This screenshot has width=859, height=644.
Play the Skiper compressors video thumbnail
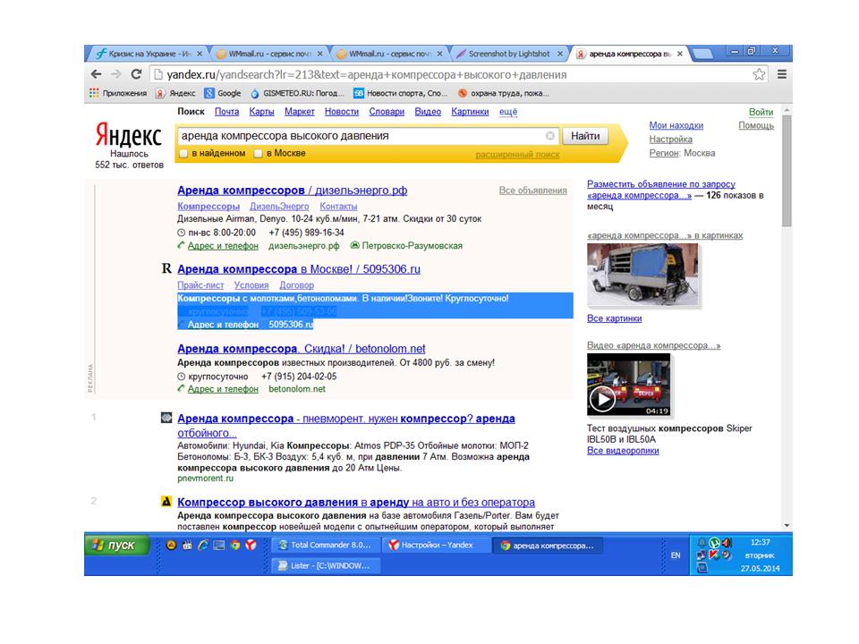coord(628,385)
